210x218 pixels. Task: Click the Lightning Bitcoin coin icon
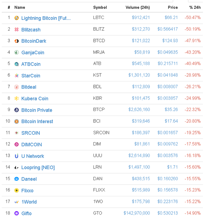coord(16,18)
